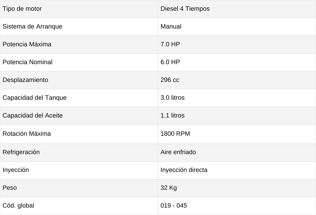Select the '019 - 045' global code
Viewport: 316px width, 215px height.
(174, 206)
